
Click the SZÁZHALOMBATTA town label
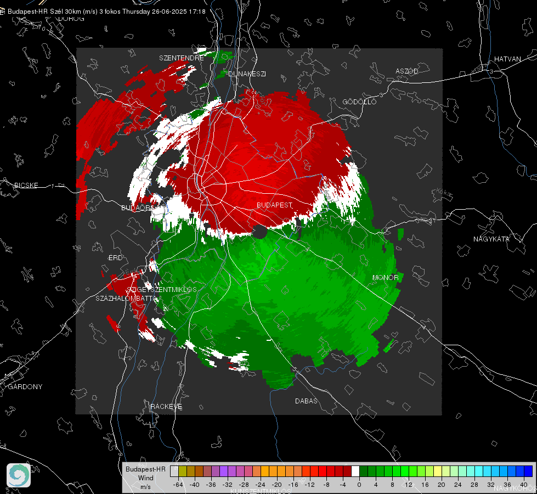[x=125, y=298]
